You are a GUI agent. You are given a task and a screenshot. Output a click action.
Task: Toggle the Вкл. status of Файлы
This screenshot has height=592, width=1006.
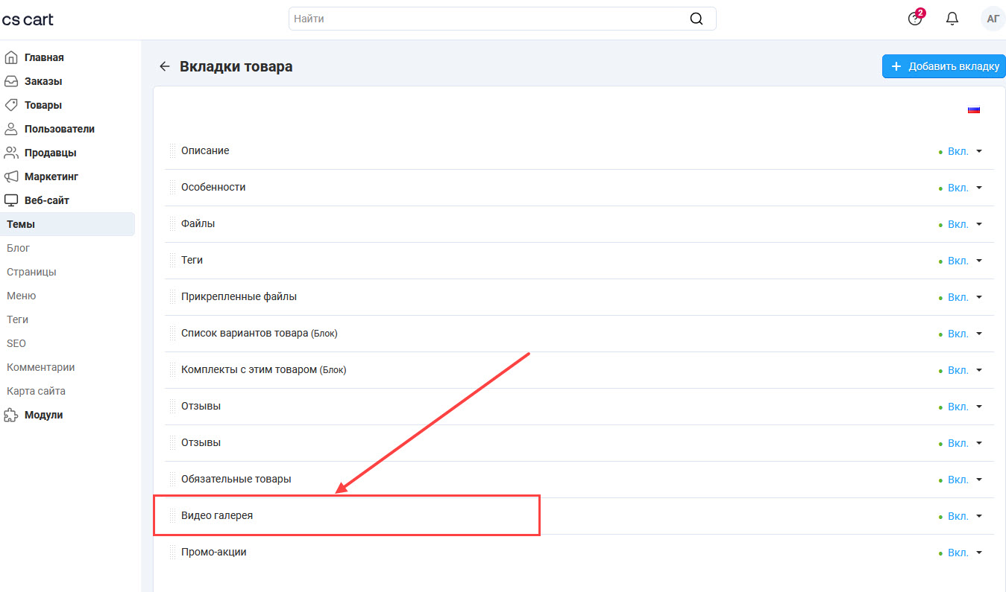pos(958,224)
